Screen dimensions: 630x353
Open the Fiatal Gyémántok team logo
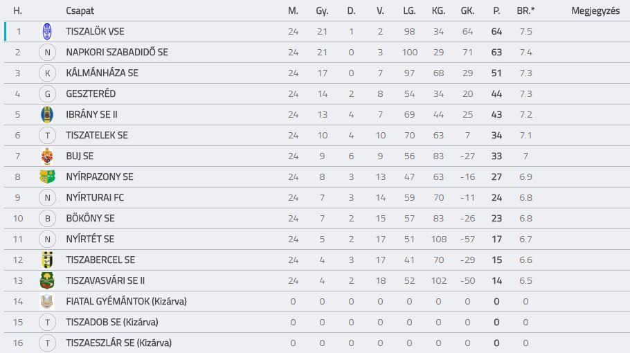pyautogui.click(x=47, y=301)
